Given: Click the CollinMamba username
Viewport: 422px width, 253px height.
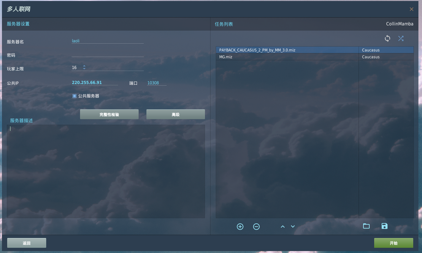Looking at the screenshot, I should (400, 24).
